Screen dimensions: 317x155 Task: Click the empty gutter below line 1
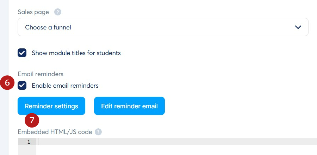click(27, 150)
